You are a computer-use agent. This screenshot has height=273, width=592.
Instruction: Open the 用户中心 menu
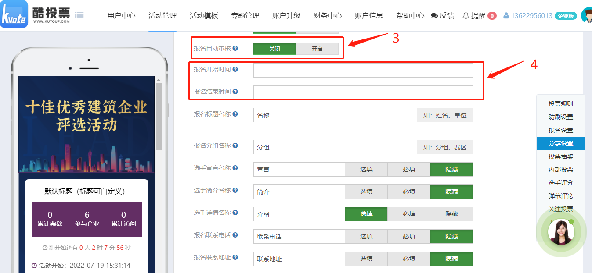point(121,16)
